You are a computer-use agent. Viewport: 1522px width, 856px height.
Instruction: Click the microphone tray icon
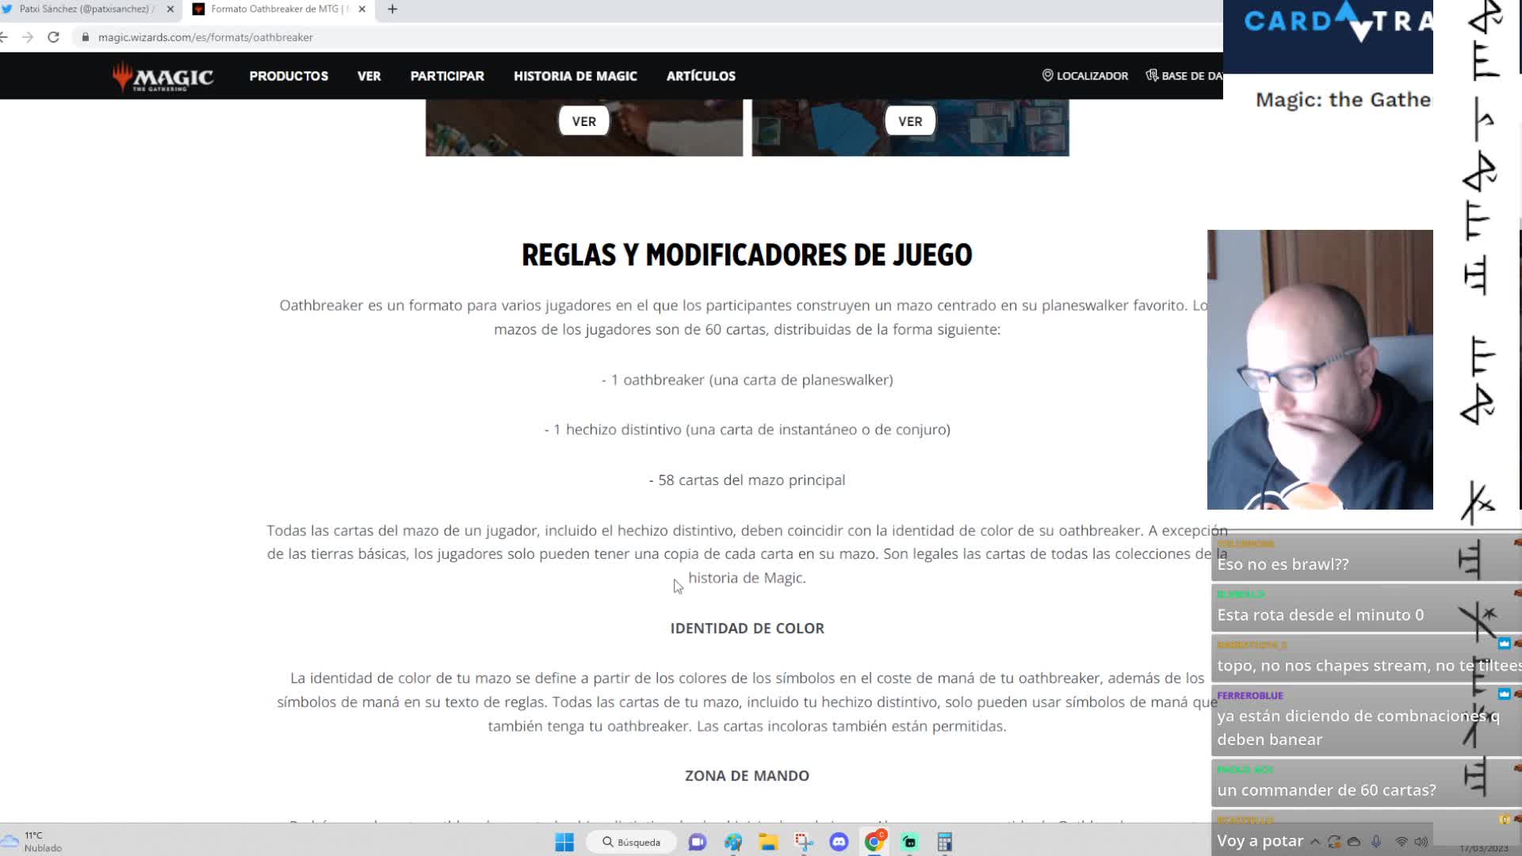coord(1376,842)
